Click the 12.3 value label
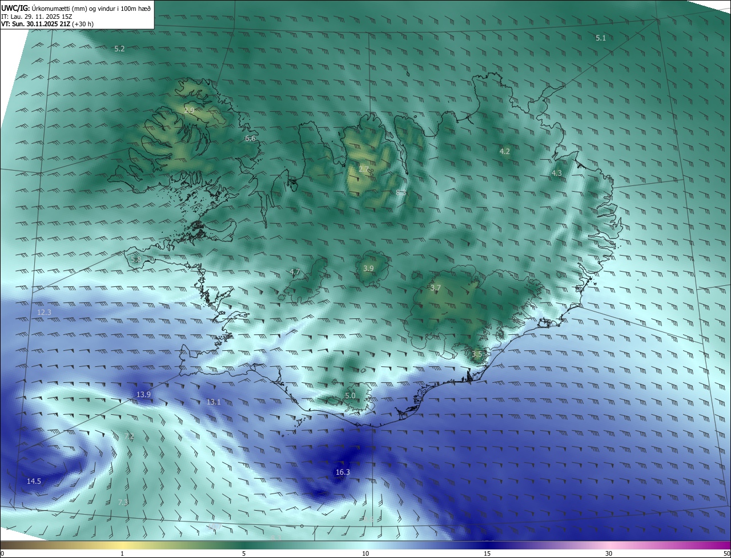 tap(44, 313)
